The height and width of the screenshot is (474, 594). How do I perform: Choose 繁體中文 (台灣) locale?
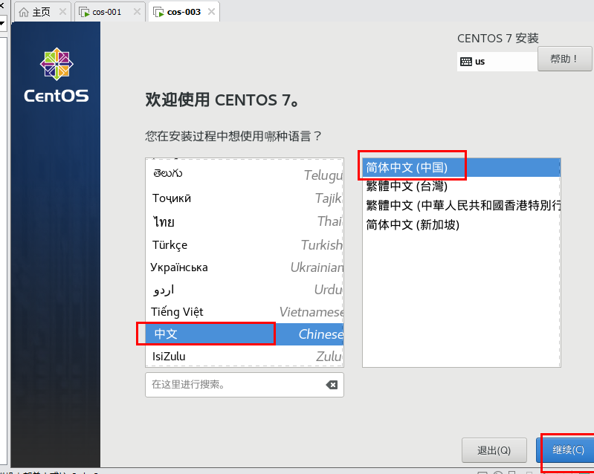(461, 186)
